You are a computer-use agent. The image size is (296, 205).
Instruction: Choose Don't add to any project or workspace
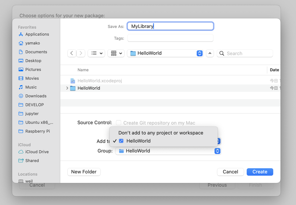pos(161,133)
